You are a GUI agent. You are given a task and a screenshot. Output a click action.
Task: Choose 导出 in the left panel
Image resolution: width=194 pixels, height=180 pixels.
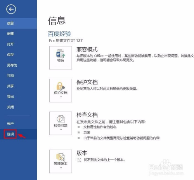click(x=18, y=97)
